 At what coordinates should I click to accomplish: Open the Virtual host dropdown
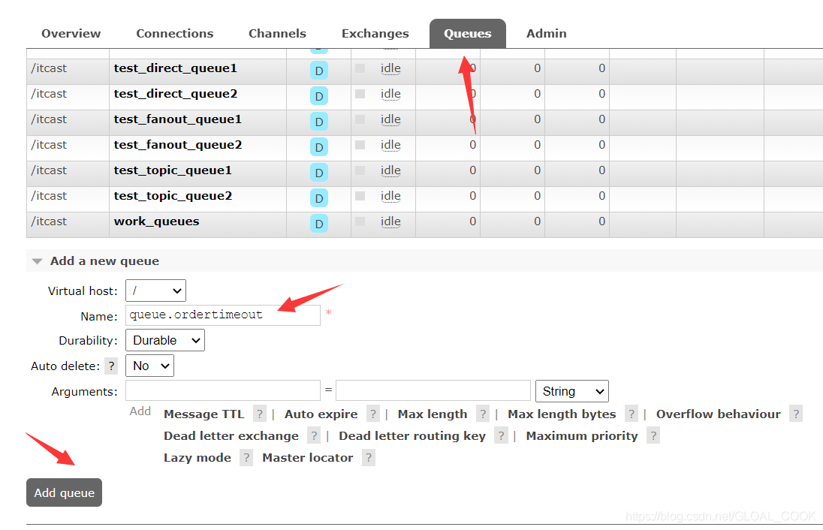click(155, 291)
